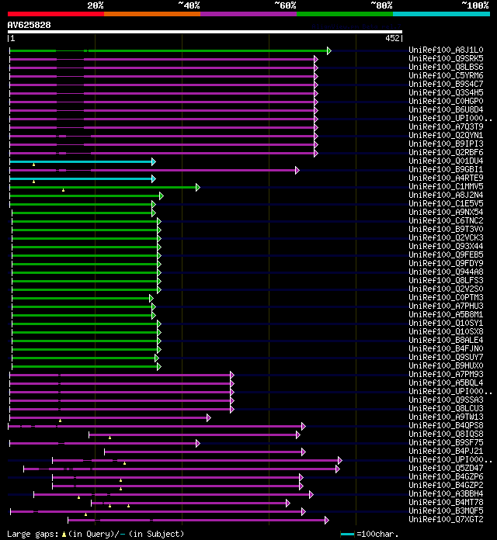Click UniRef100_A9NX54 label
Screen dimensions: 497x540
click(446, 212)
